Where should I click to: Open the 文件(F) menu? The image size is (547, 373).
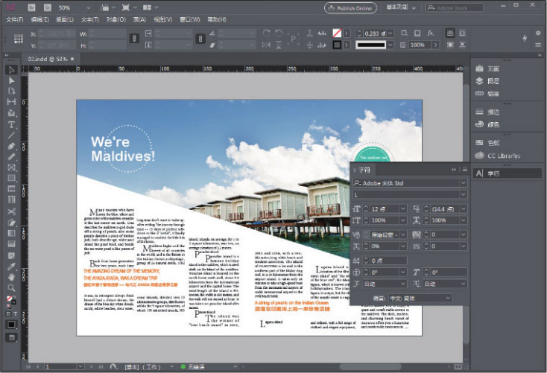pos(15,19)
